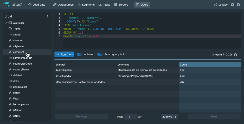The height and width of the screenshot is (124, 244).
Task: Collapse the wikiticker tree node
Action: [6, 23]
